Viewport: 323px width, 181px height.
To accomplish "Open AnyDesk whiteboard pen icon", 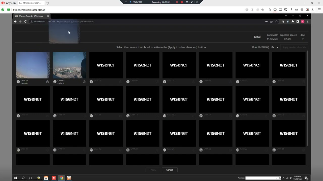I will [313, 10].
